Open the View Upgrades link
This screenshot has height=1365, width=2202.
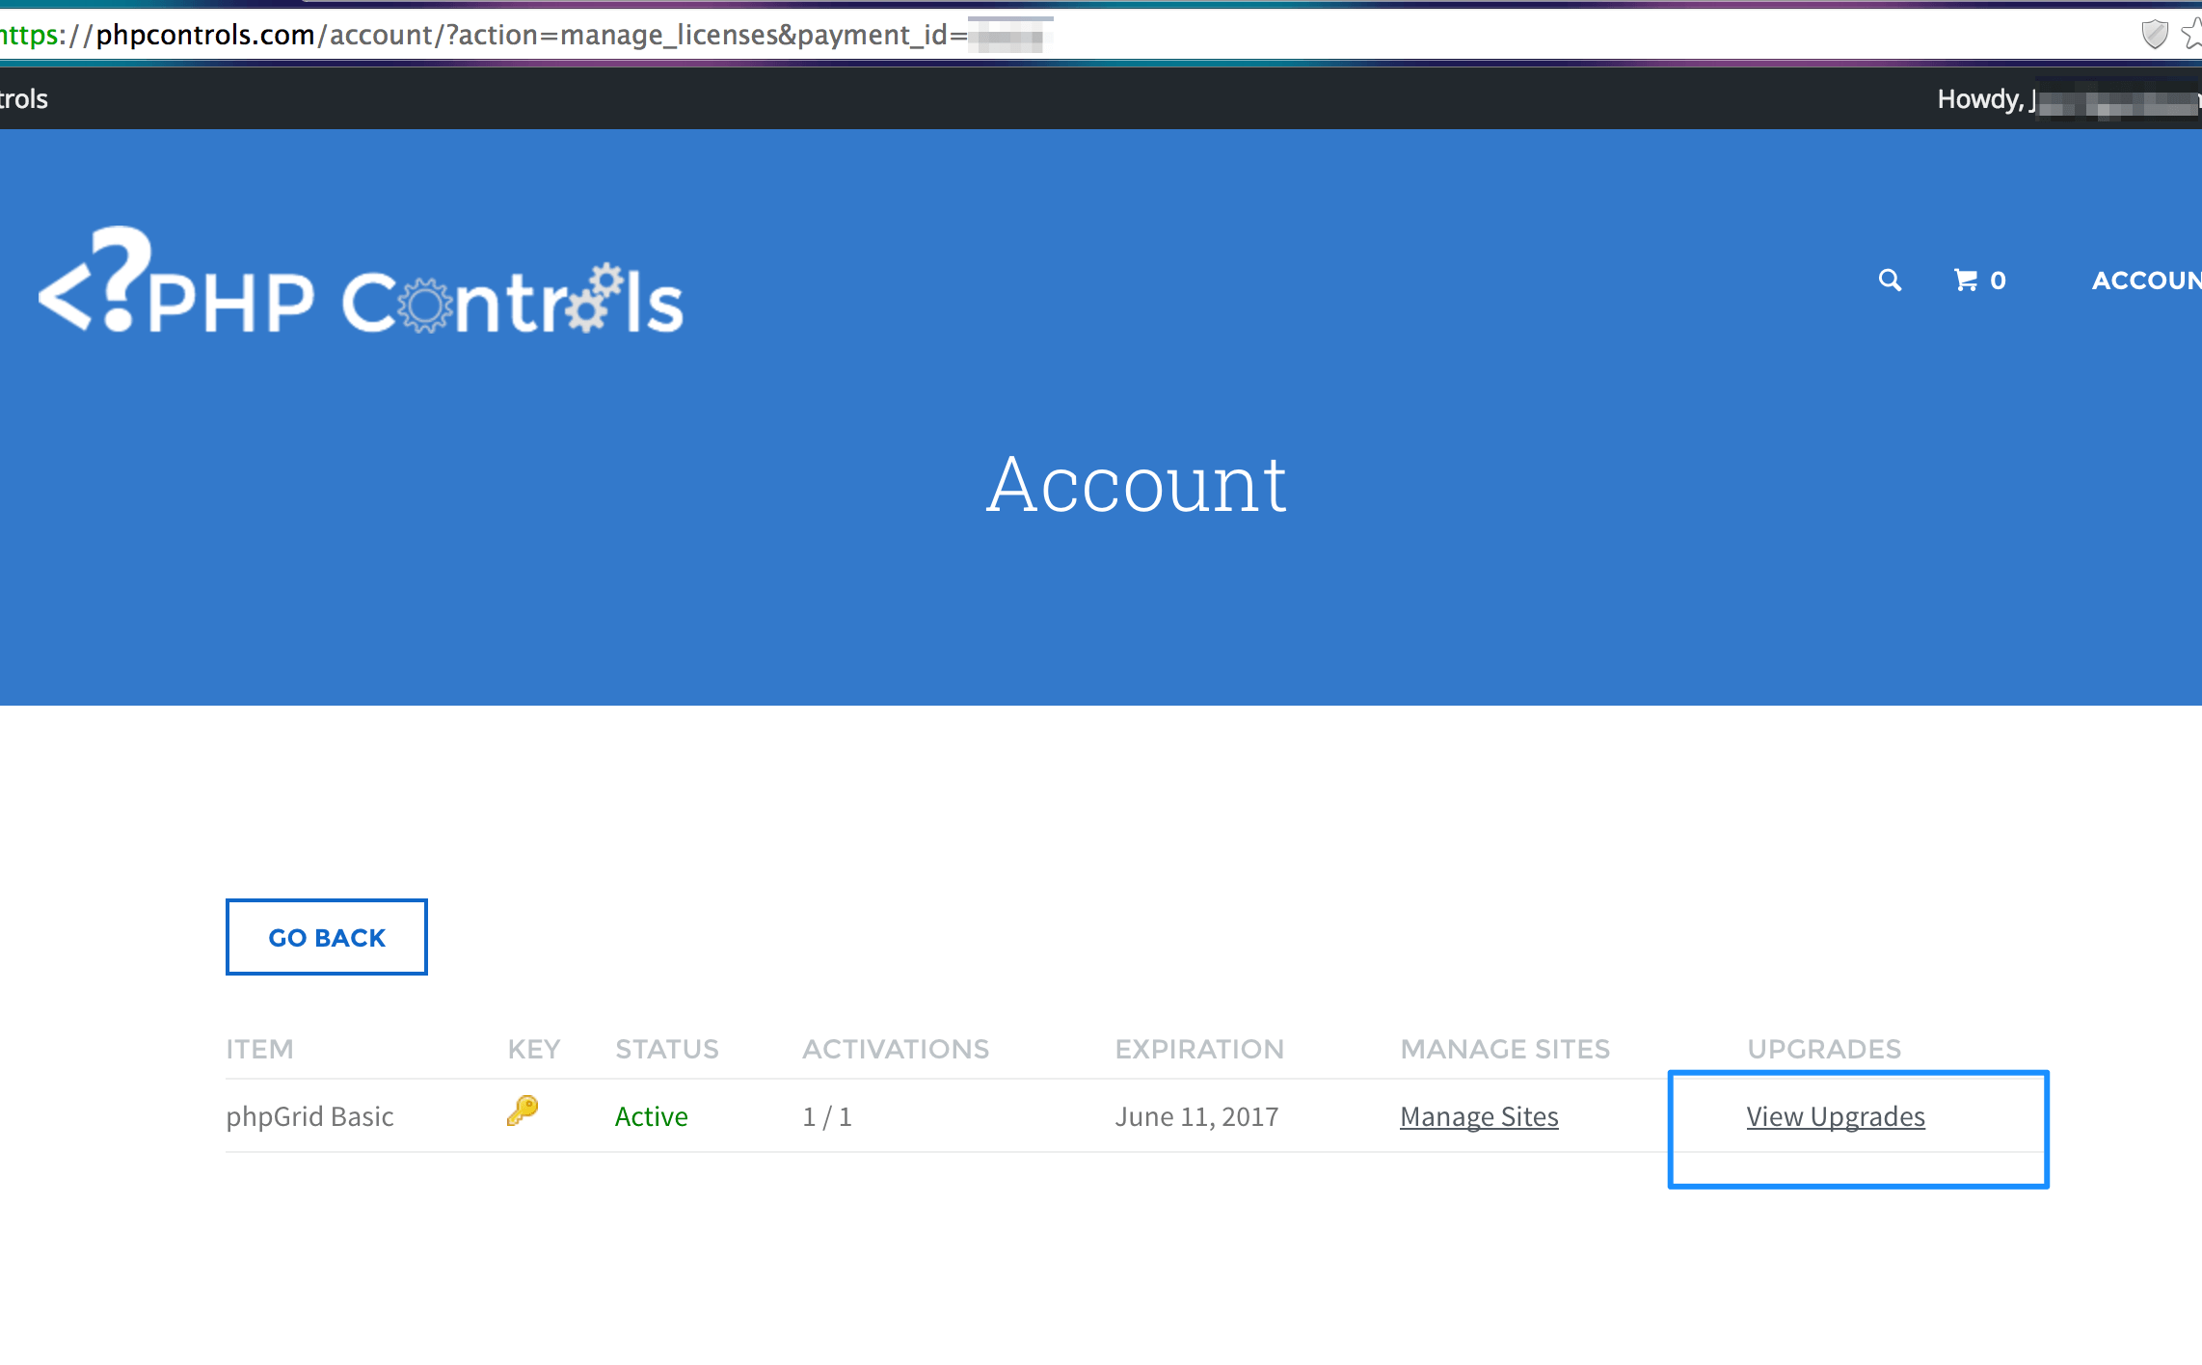[x=1836, y=1116]
